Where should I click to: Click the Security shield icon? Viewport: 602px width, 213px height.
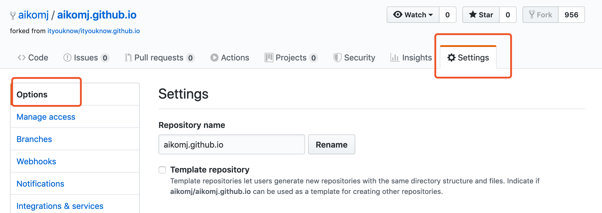pyautogui.click(x=337, y=58)
